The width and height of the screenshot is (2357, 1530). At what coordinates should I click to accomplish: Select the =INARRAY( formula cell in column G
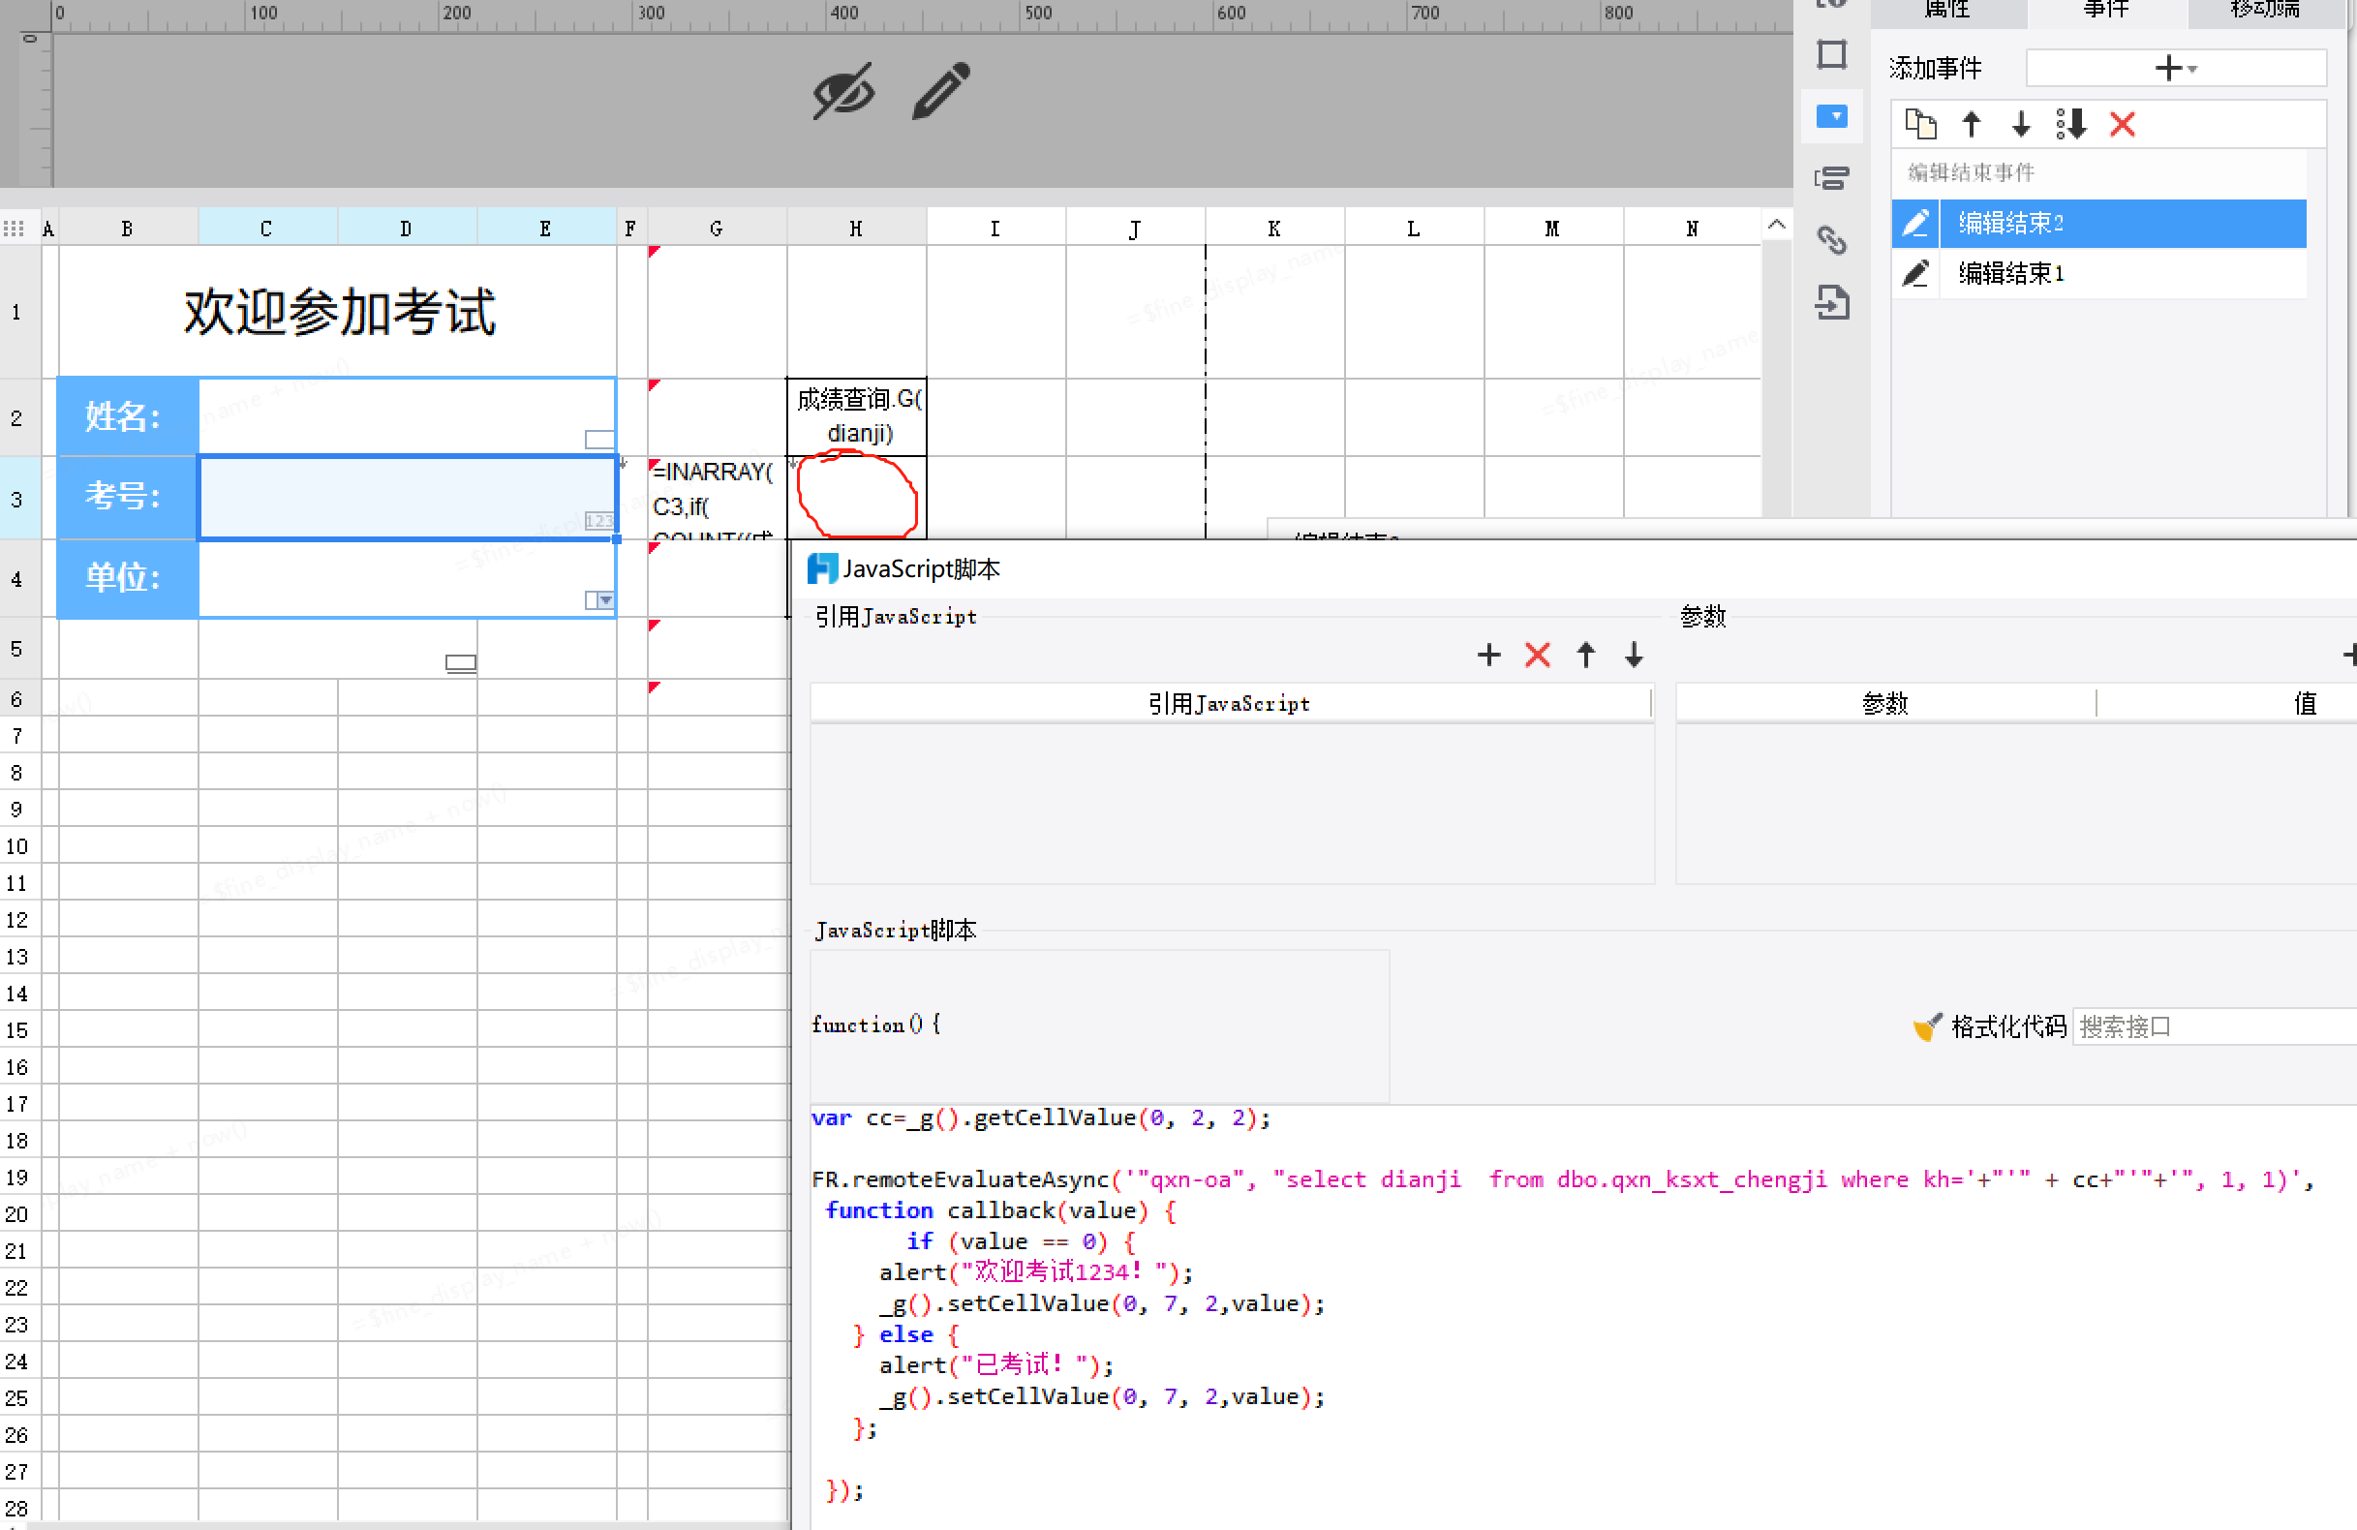pyautogui.click(x=717, y=499)
